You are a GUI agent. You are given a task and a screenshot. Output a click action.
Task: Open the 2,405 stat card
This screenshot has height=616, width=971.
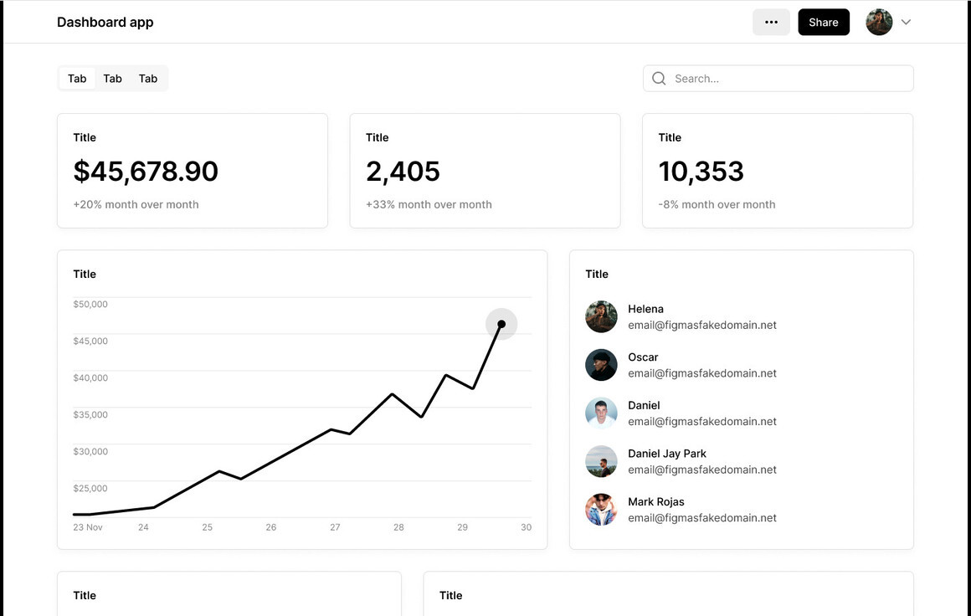485,171
